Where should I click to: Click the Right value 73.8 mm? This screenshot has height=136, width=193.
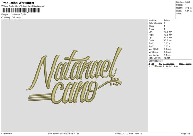pos(168,35)
